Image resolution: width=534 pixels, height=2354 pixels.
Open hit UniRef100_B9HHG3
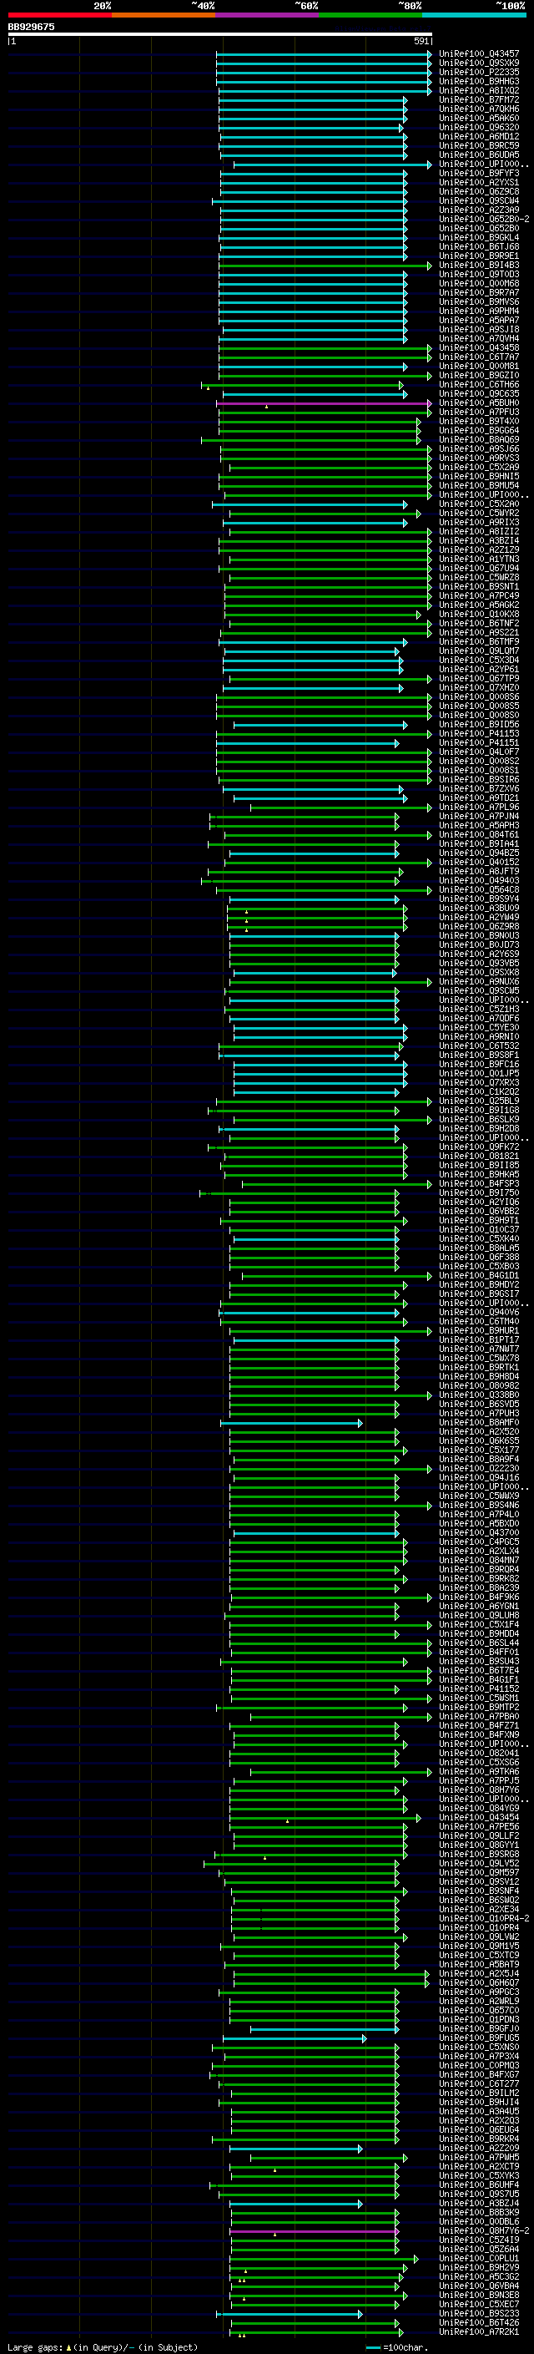point(479,81)
